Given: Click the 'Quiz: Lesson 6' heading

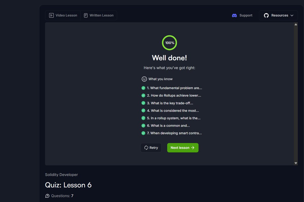Looking at the screenshot, I should pyautogui.click(x=68, y=185).
